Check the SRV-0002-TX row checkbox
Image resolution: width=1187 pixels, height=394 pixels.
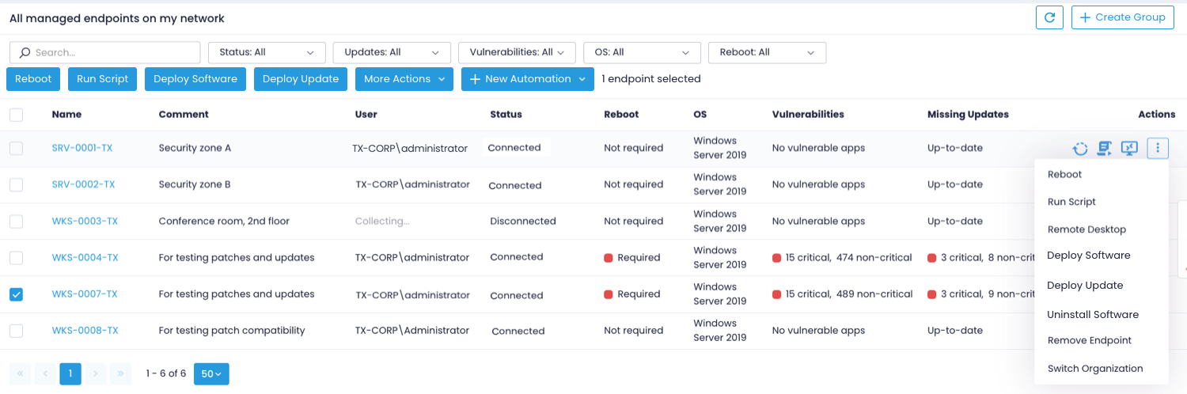click(16, 184)
